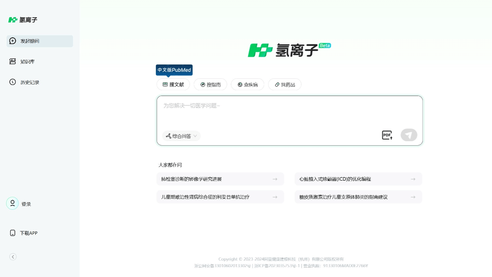Click the PDF upload icon
The height and width of the screenshot is (277, 492).
pyautogui.click(x=387, y=135)
